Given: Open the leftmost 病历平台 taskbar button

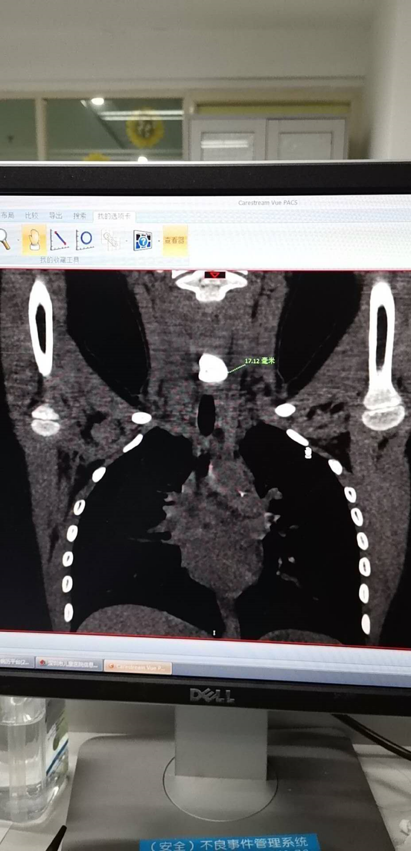Looking at the screenshot, I should 16,662.
